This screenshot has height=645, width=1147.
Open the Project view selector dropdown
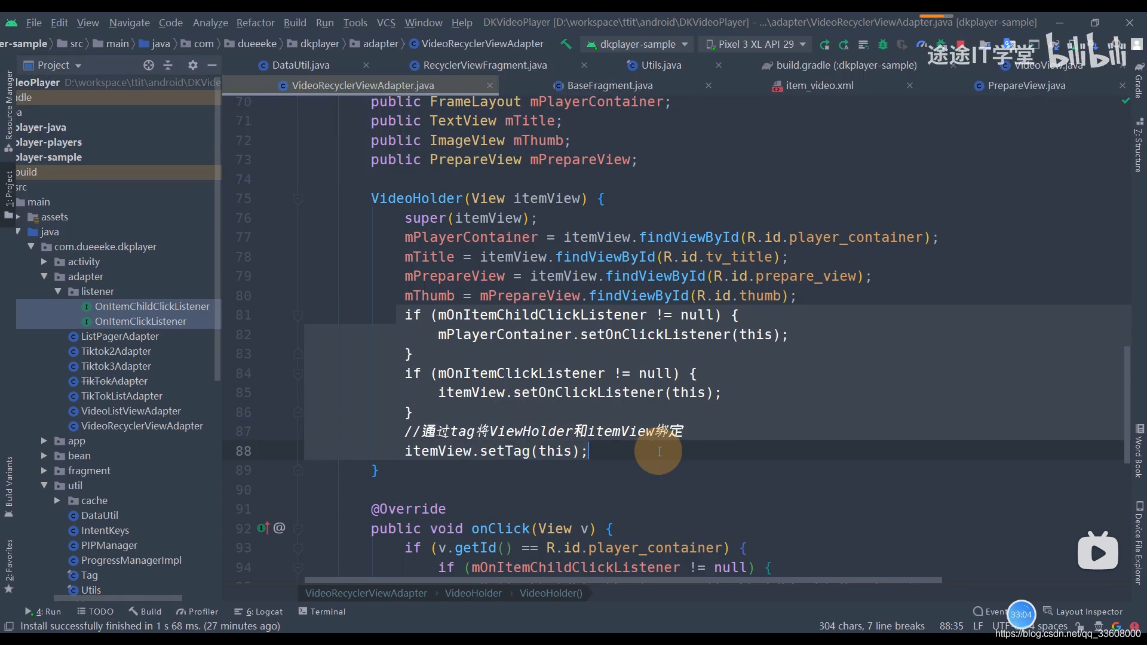(53, 65)
